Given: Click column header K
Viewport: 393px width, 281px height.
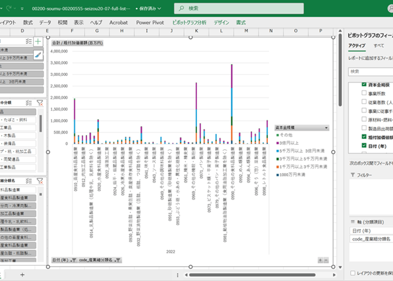Looking at the screenshot, I should pos(196,31).
